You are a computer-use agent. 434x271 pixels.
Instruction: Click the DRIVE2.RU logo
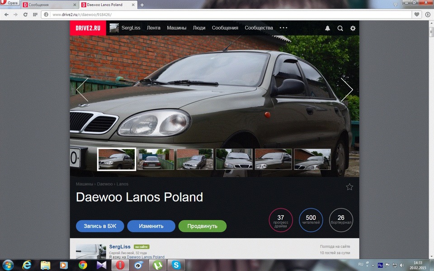click(88, 28)
